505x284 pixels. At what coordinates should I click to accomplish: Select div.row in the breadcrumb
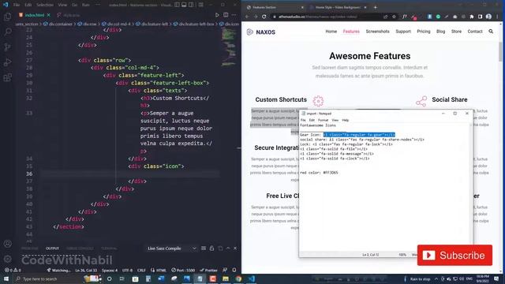(x=87, y=24)
